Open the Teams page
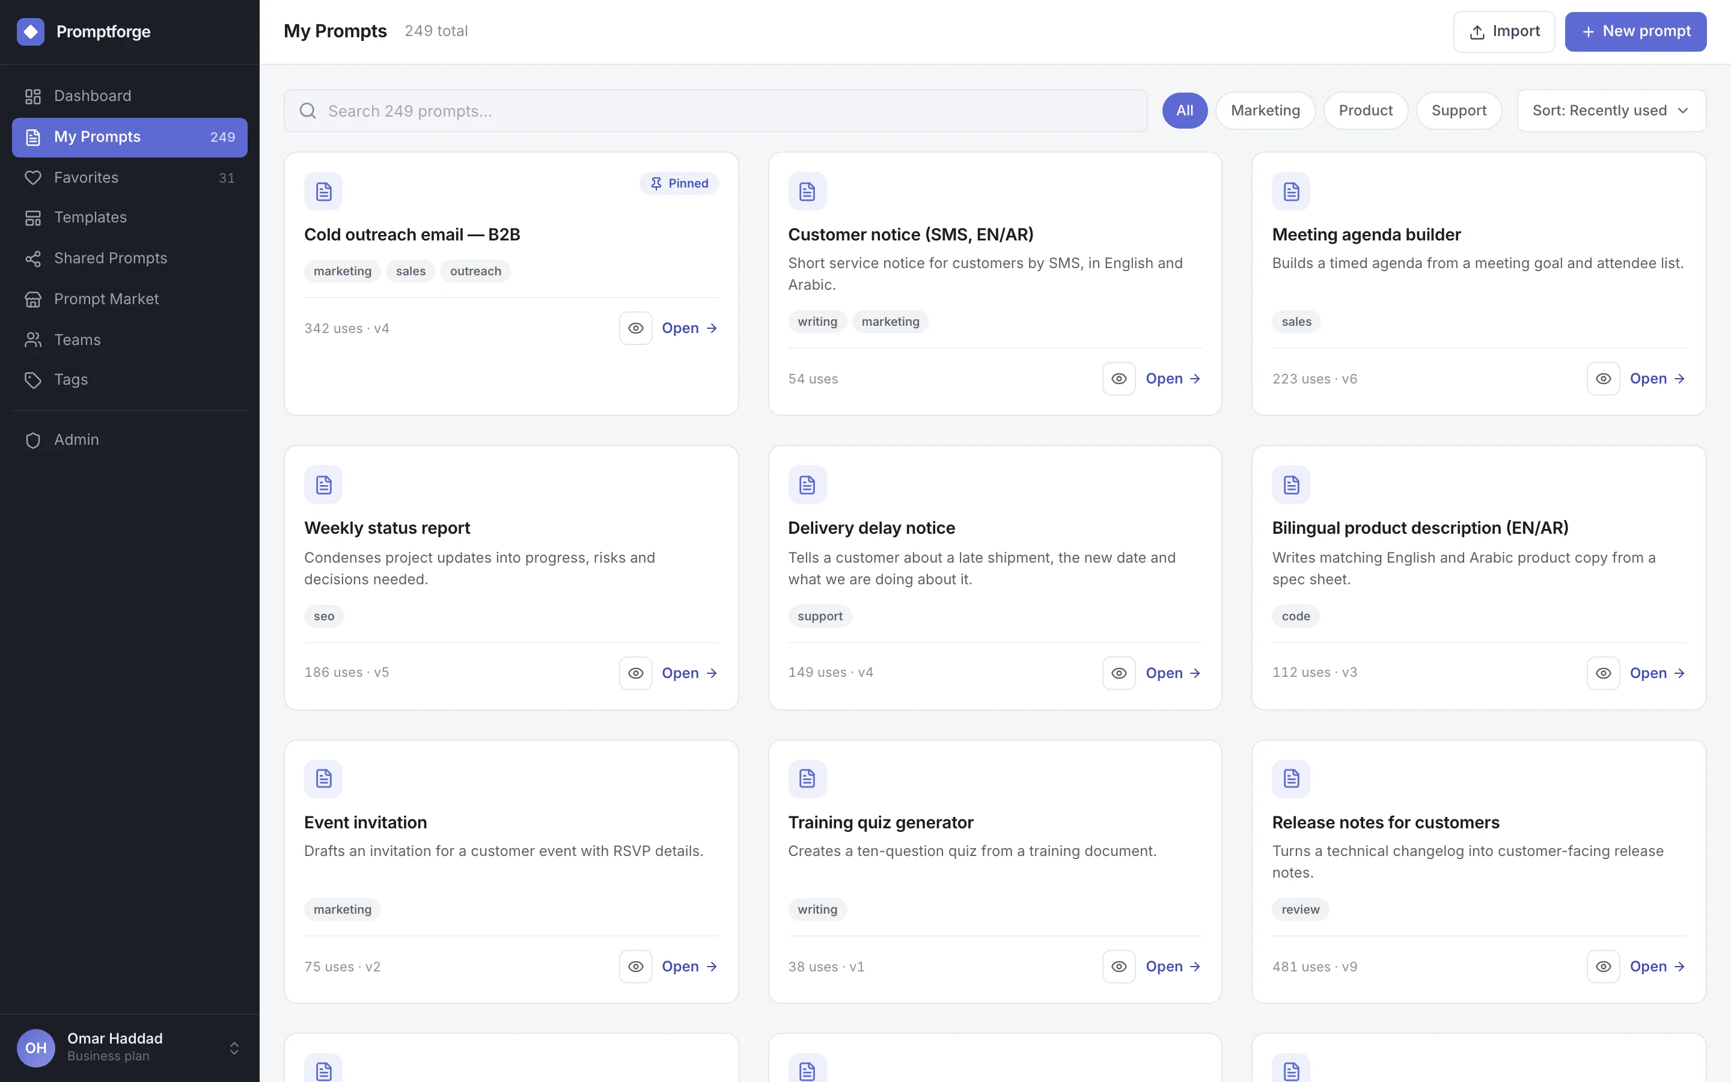 (x=129, y=340)
